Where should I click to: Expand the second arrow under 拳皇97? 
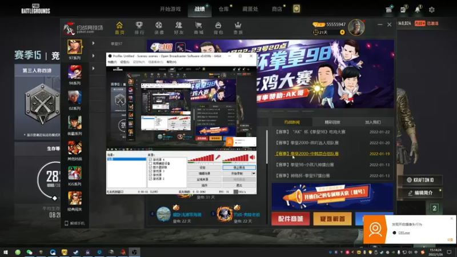93,55
